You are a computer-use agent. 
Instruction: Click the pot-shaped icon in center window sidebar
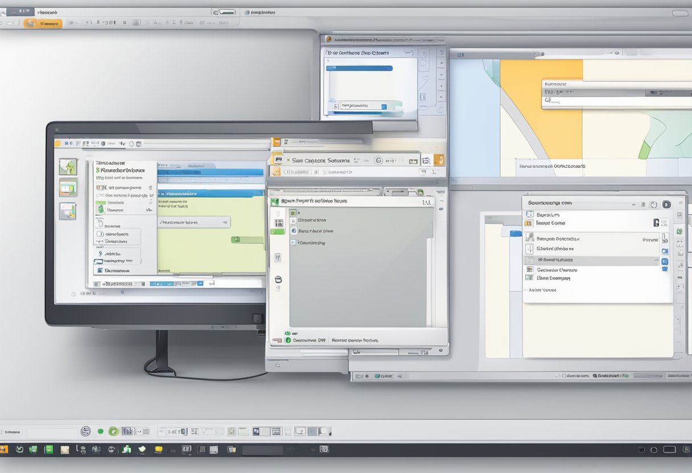point(278,280)
